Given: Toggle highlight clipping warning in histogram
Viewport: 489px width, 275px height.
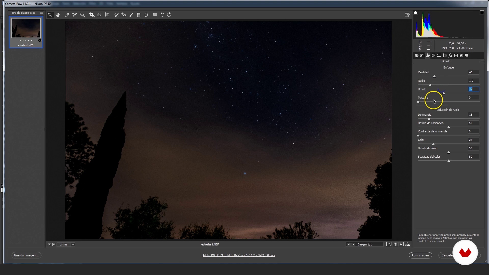Looking at the screenshot, I should [x=482, y=12].
